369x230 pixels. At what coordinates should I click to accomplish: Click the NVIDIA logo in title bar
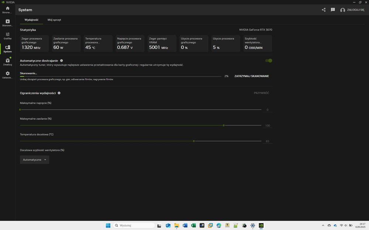(3, 2)
